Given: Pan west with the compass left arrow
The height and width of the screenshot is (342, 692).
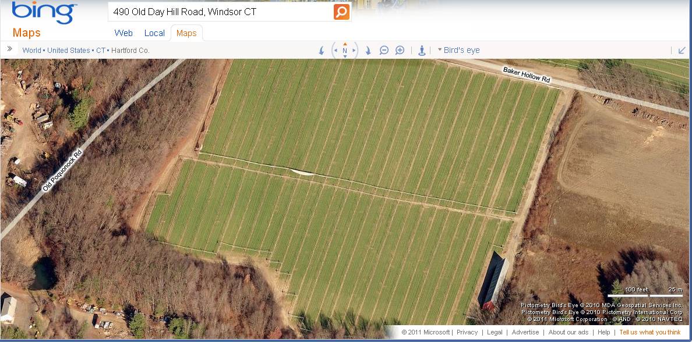Looking at the screenshot, I should tap(336, 50).
